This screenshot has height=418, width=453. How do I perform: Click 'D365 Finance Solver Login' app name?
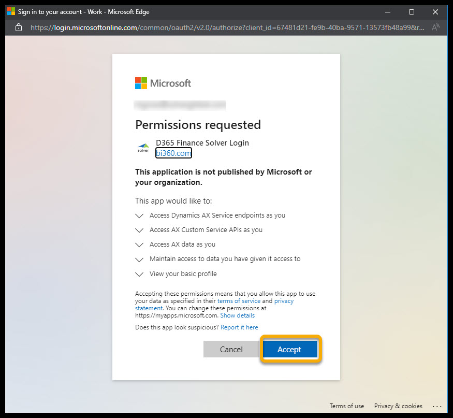click(202, 143)
